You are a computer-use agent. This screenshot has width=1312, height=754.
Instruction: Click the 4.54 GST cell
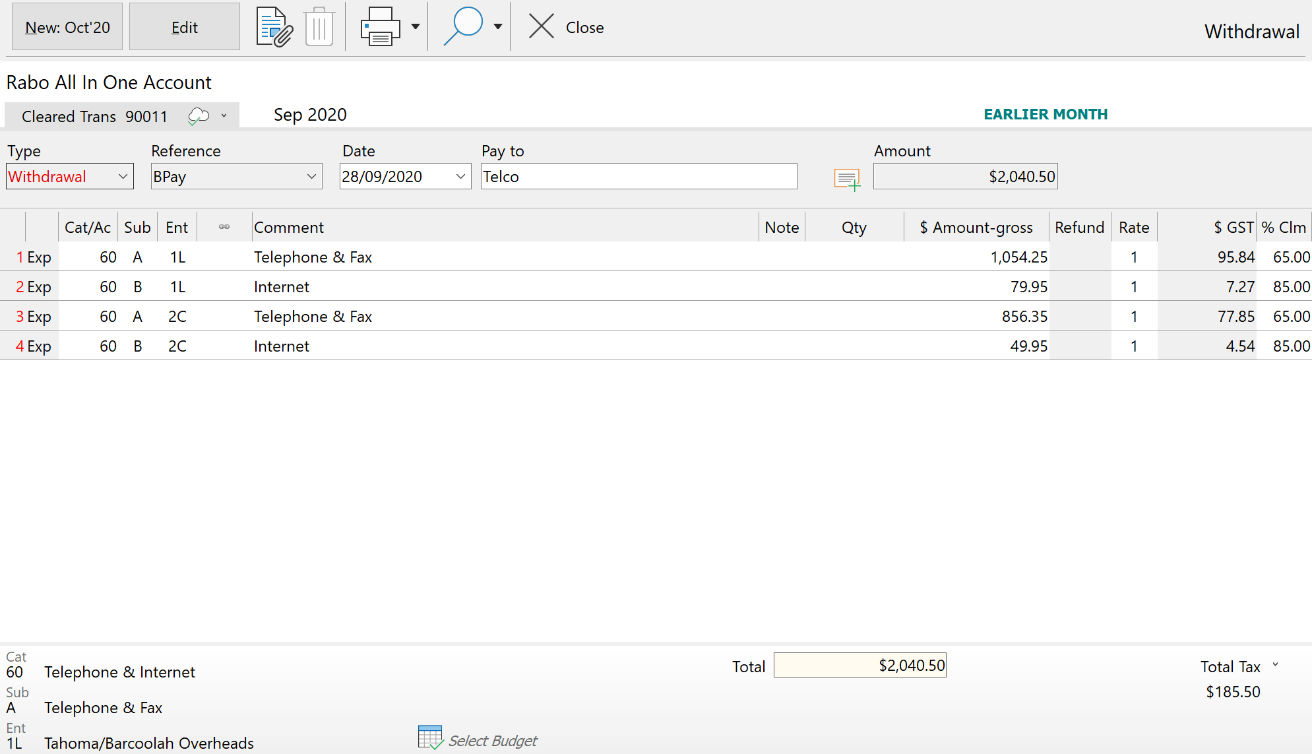1207,346
